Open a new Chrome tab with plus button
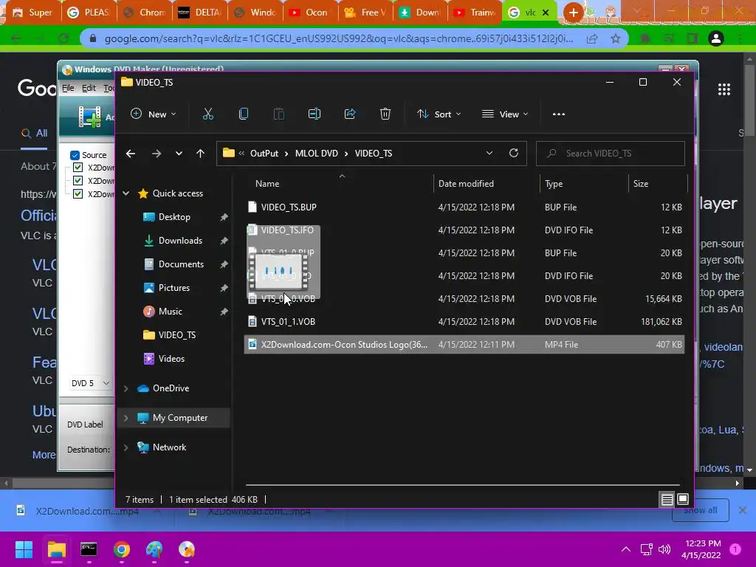The height and width of the screenshot is (567, 756). [573, 13]
